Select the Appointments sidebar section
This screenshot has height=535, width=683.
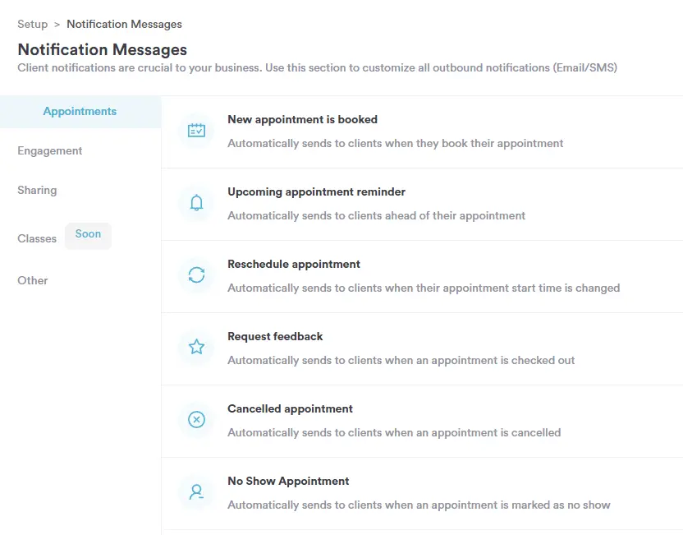tap(80, 111)
